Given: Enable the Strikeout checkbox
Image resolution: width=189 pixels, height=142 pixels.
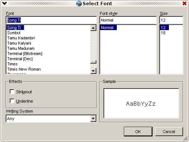Looking at the screenshot, I should coord(12,92).
